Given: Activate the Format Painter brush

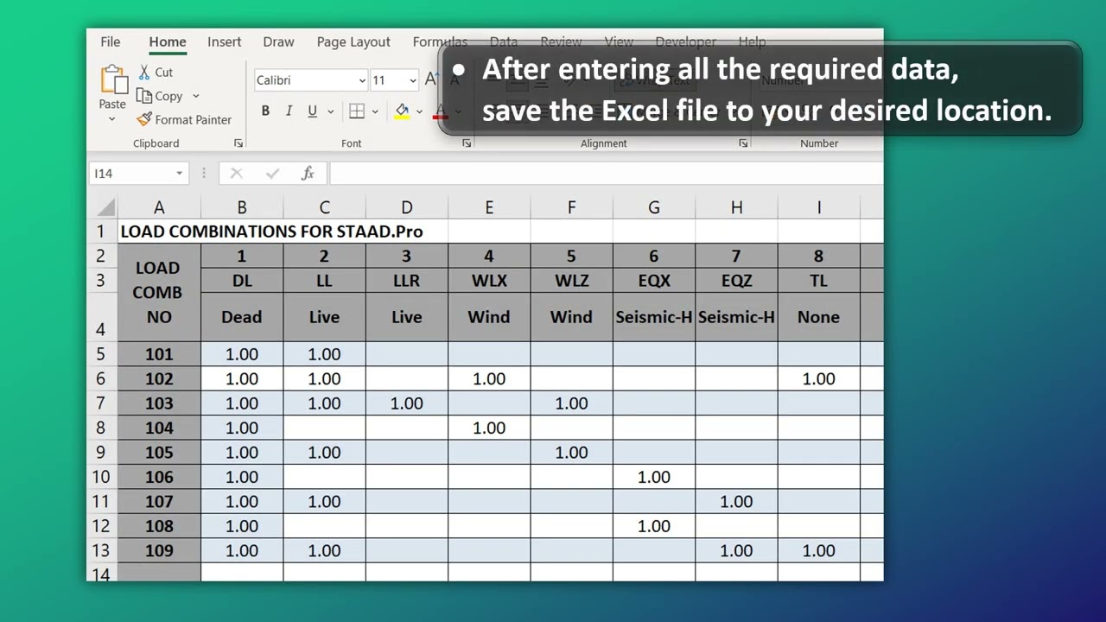Looking at the screenshot, I should pyautogui.click(x=183, y=120).
